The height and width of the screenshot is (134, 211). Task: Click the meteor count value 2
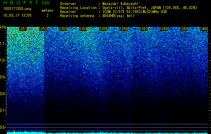point(48,15)
